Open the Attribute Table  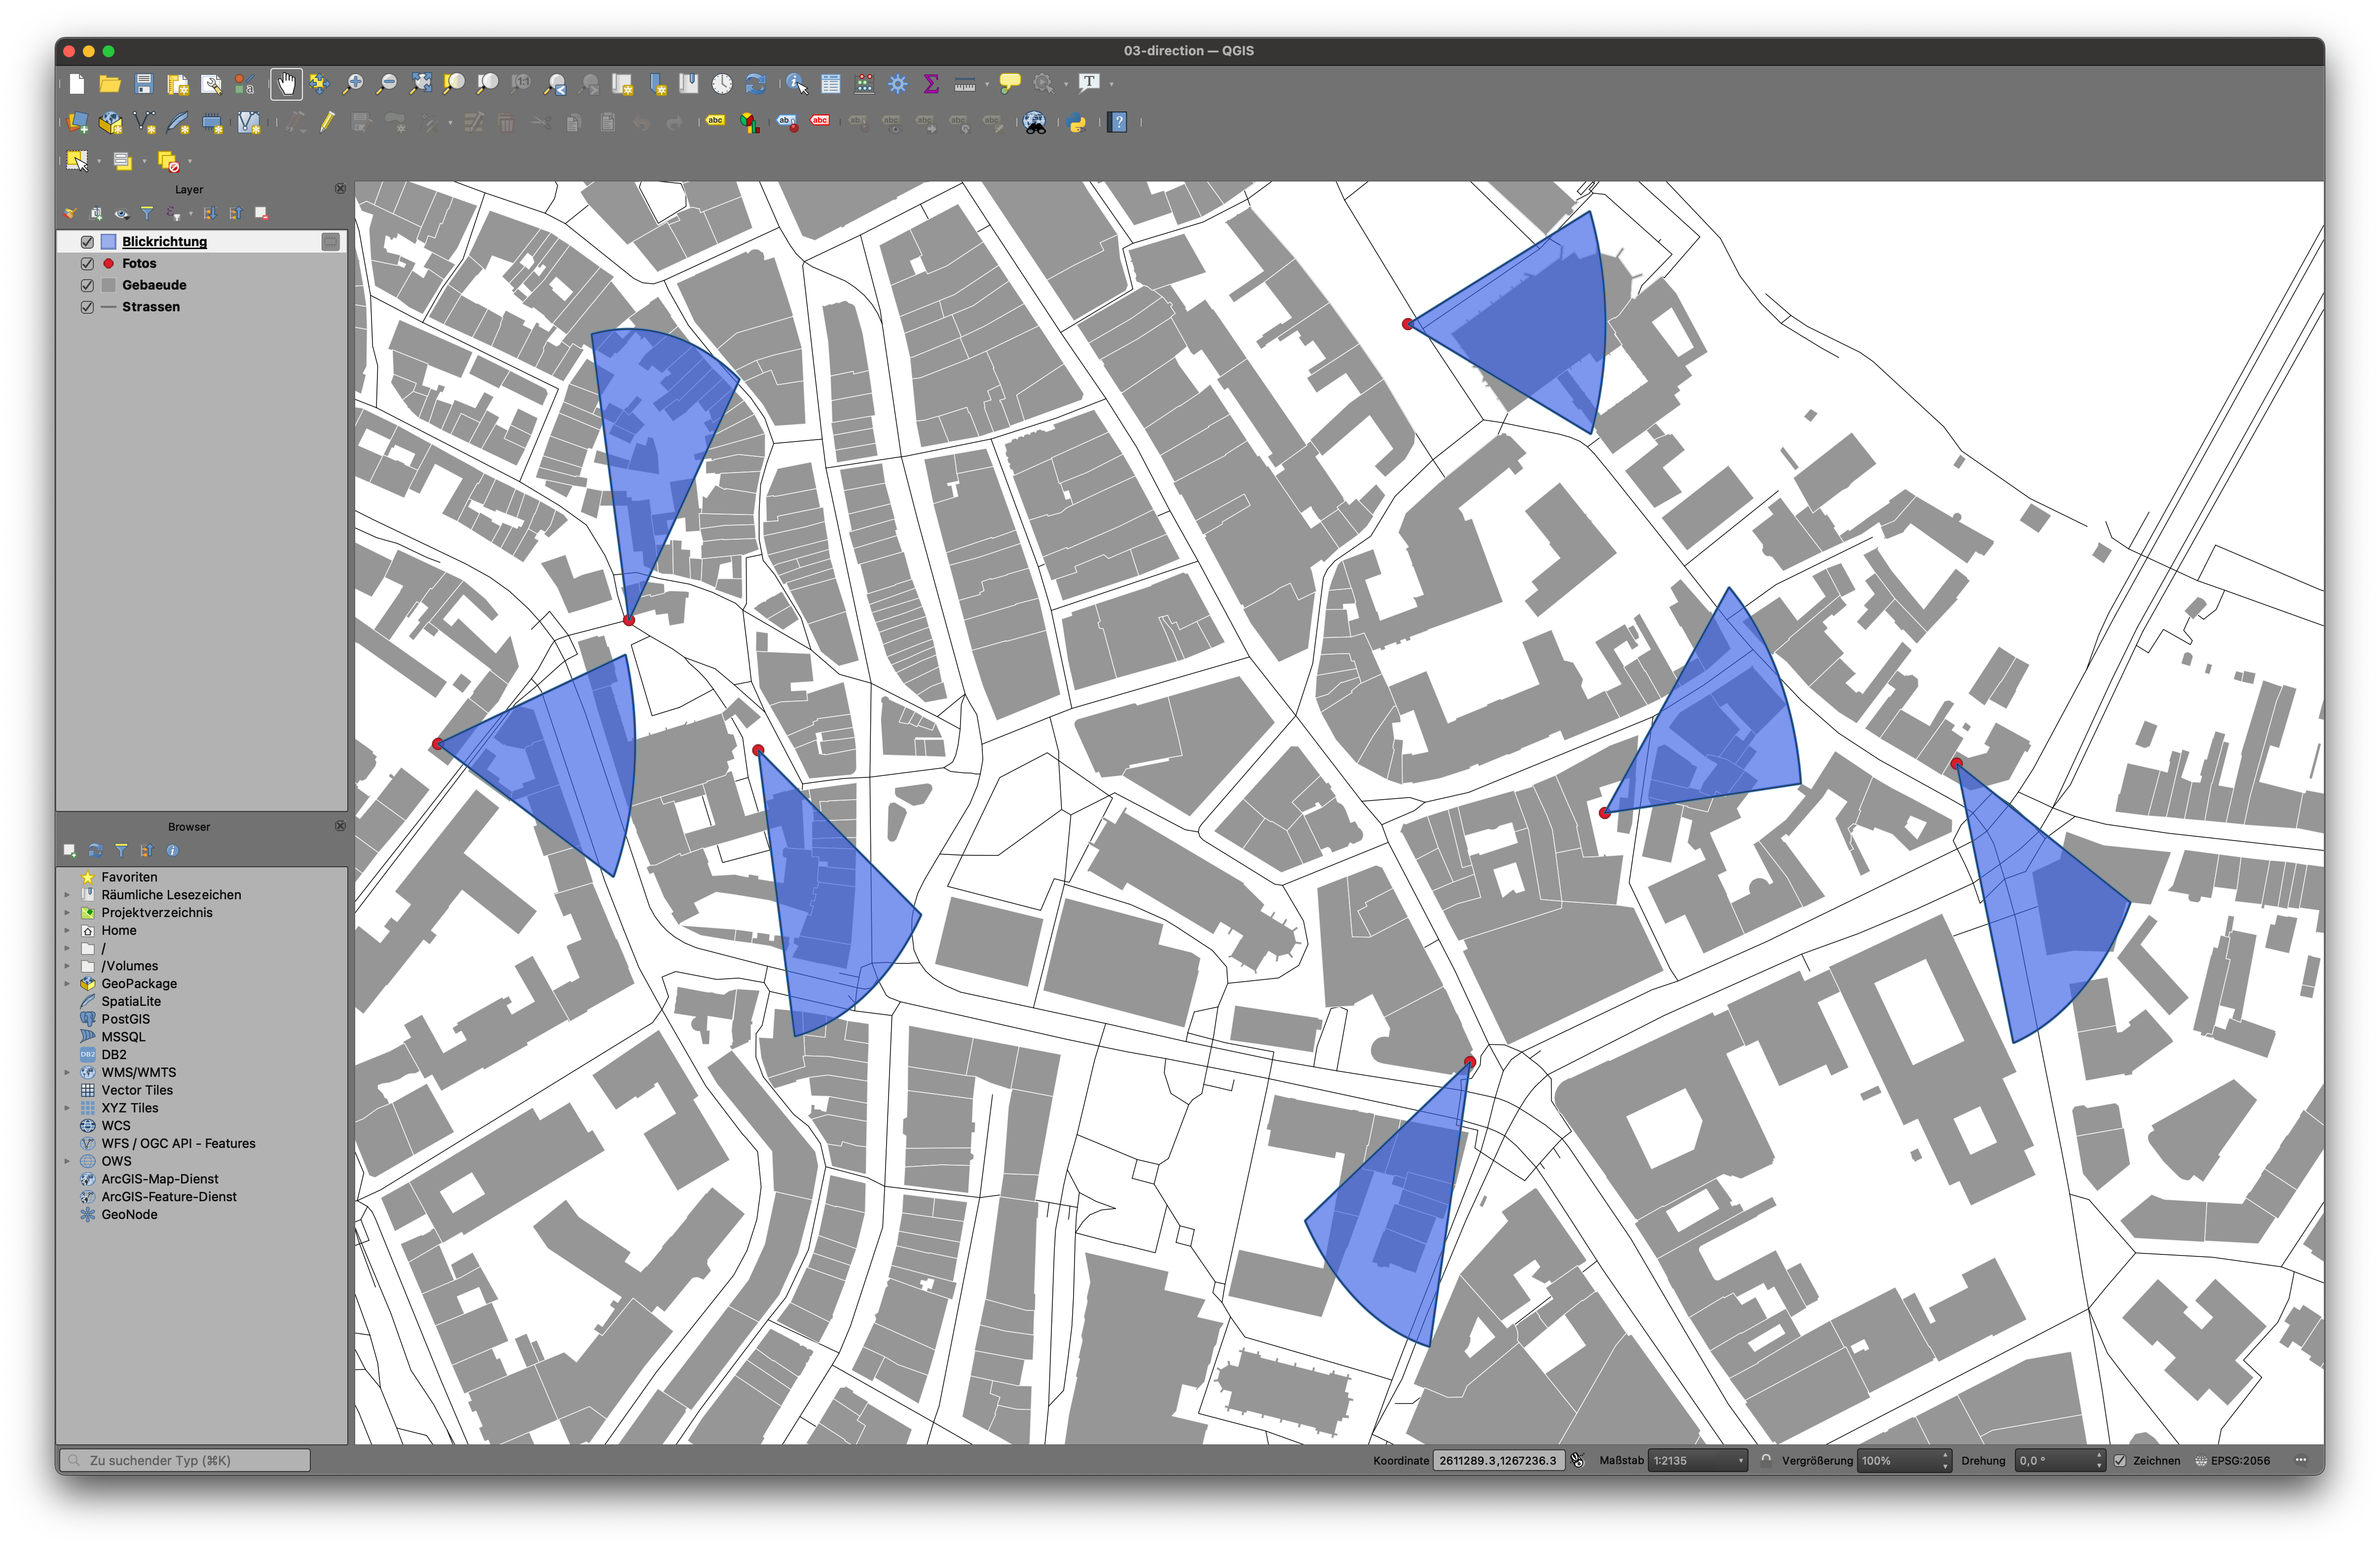coord(831,84)
